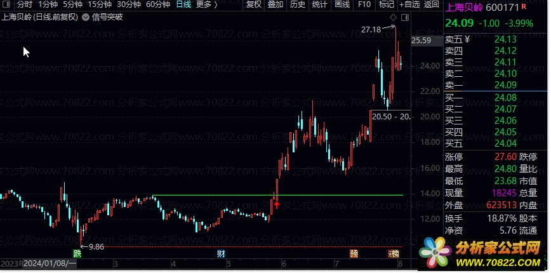Viewport: 551px width, 273px height.
Task: Click the stock name 上海贝岭 in quote panel
Action: 464,7
